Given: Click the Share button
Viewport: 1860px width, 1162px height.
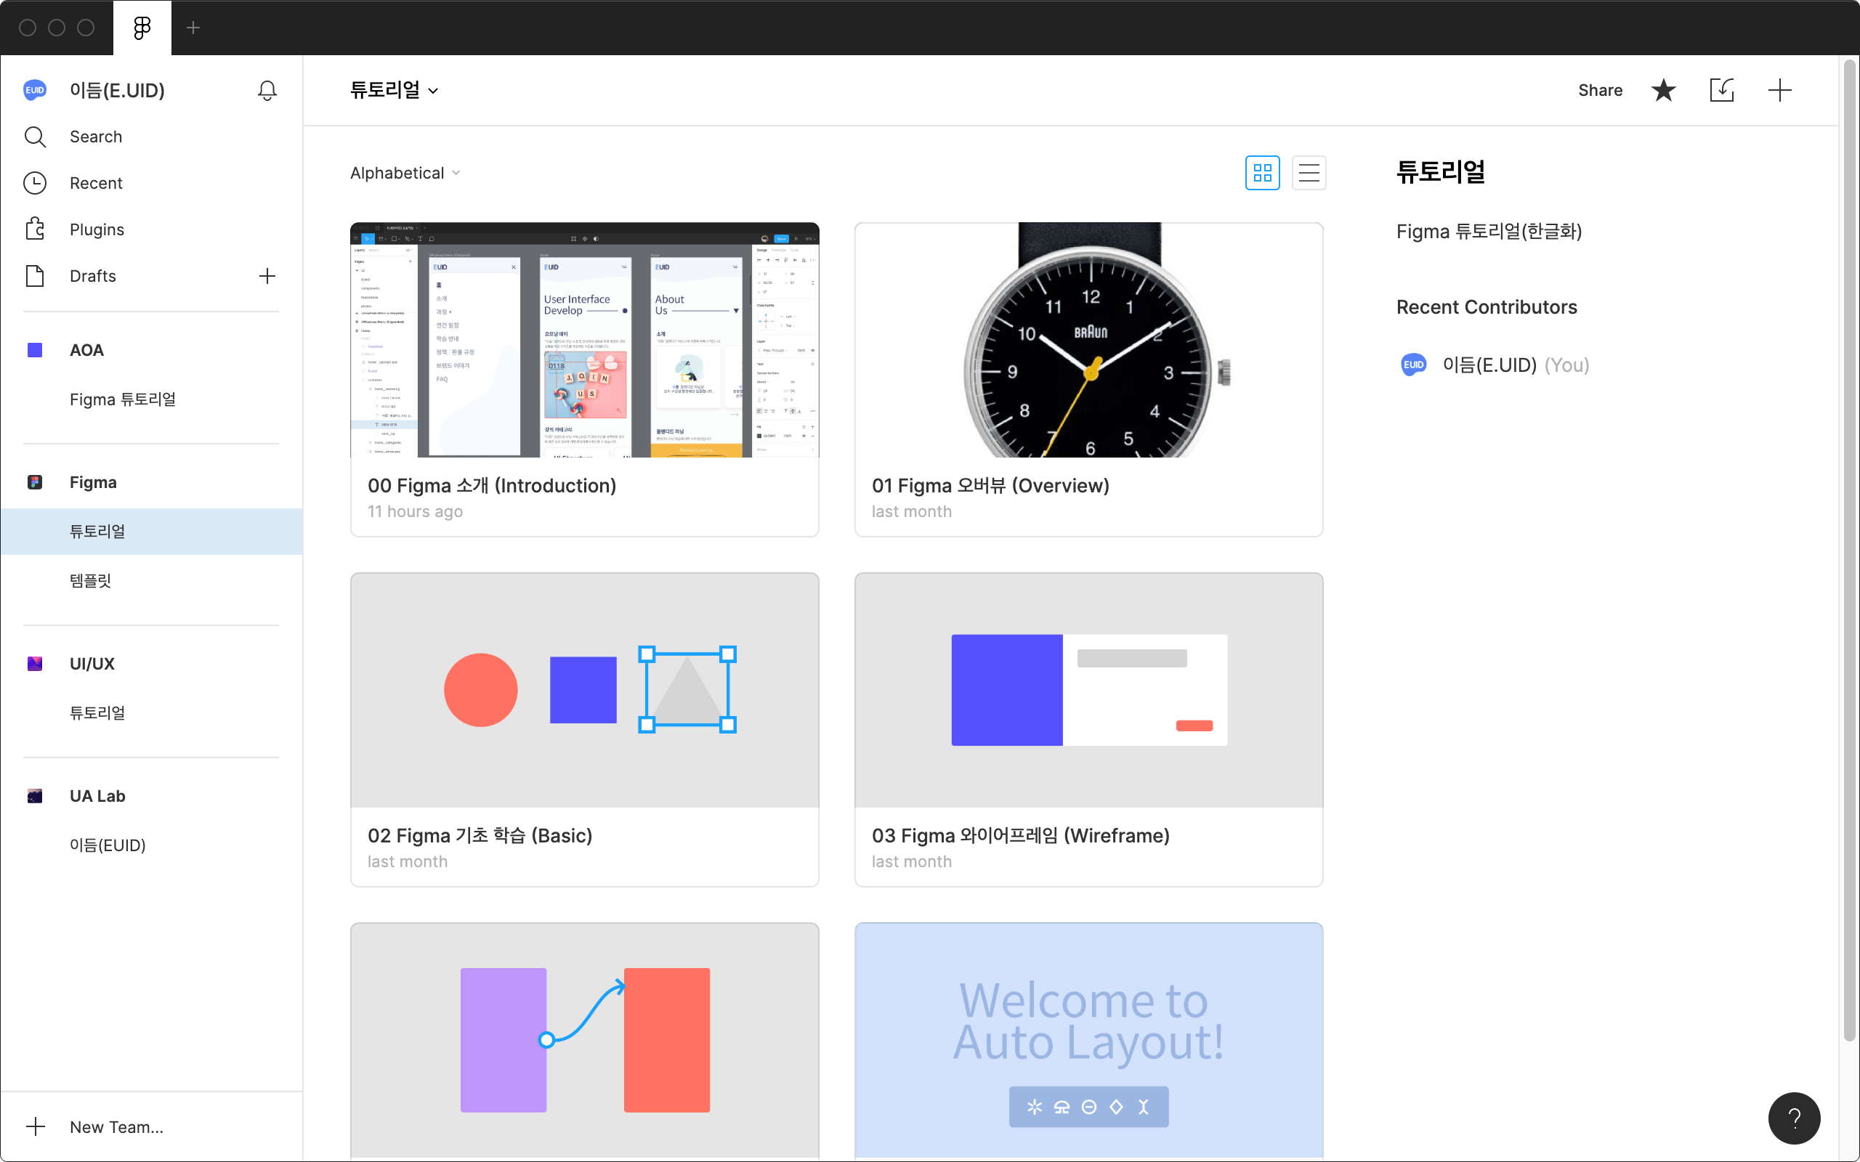Looking at the screenshot, I should point(1599,91).
